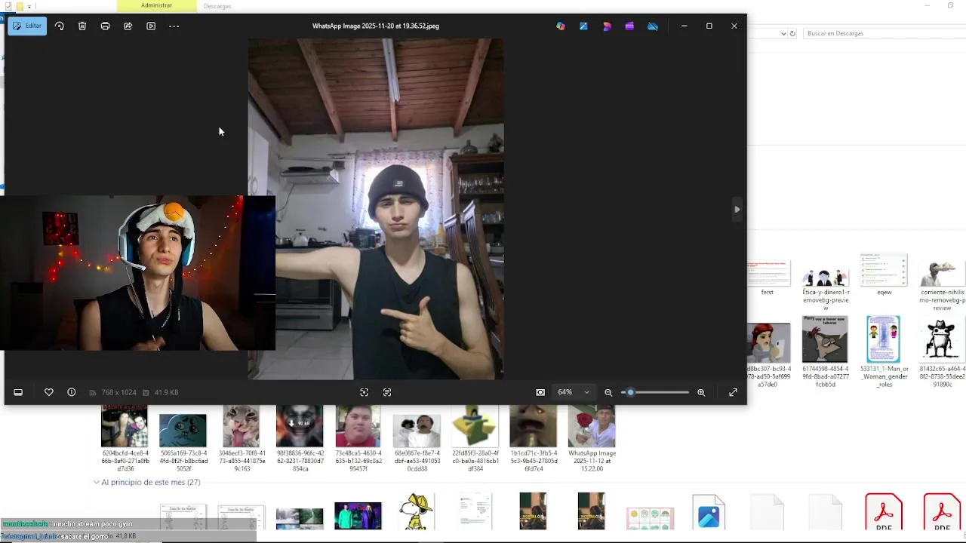Rotate the image with the rotate icon
Viewport: 966px width, 543px height.
[60, 26]
